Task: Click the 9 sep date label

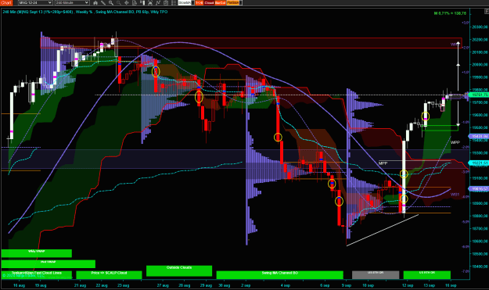Action: [x=346, y=285]
